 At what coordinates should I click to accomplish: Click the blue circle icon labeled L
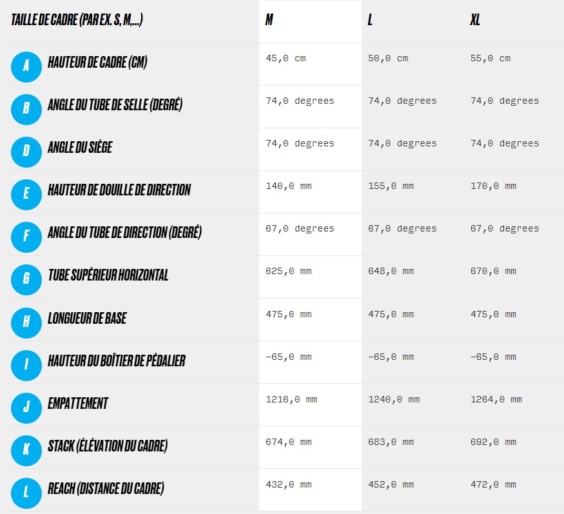tap(26, 493)
